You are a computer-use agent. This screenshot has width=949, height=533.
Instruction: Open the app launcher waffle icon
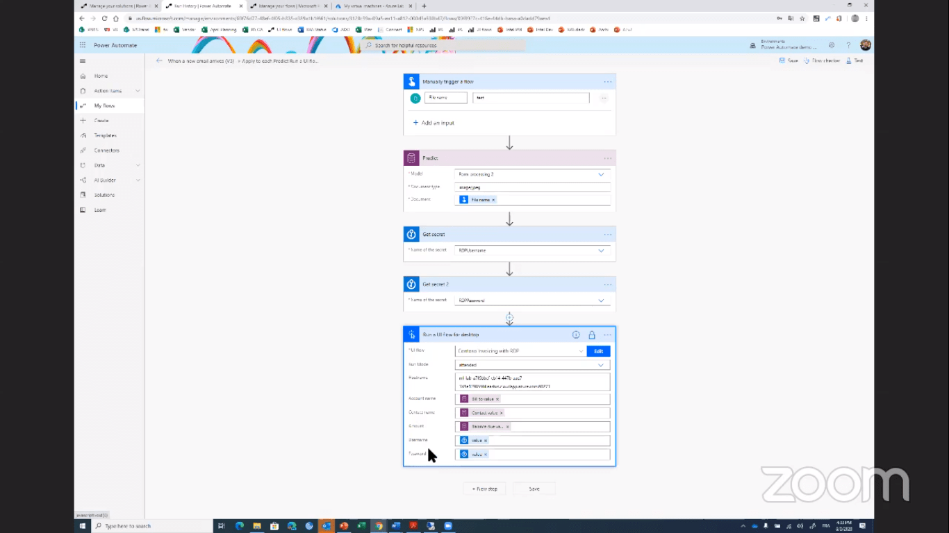pos(83,45)
